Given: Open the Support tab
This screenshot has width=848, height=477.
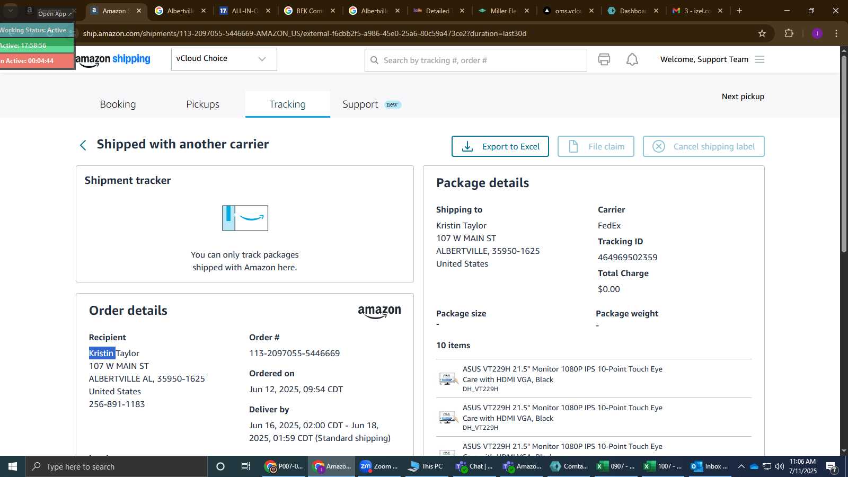Looking at the screenshot, I should pyautogui.click(x=371, y=104).
